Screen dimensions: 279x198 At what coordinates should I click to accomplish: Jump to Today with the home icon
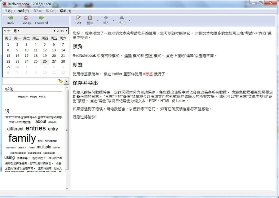[x=26, y=20]
